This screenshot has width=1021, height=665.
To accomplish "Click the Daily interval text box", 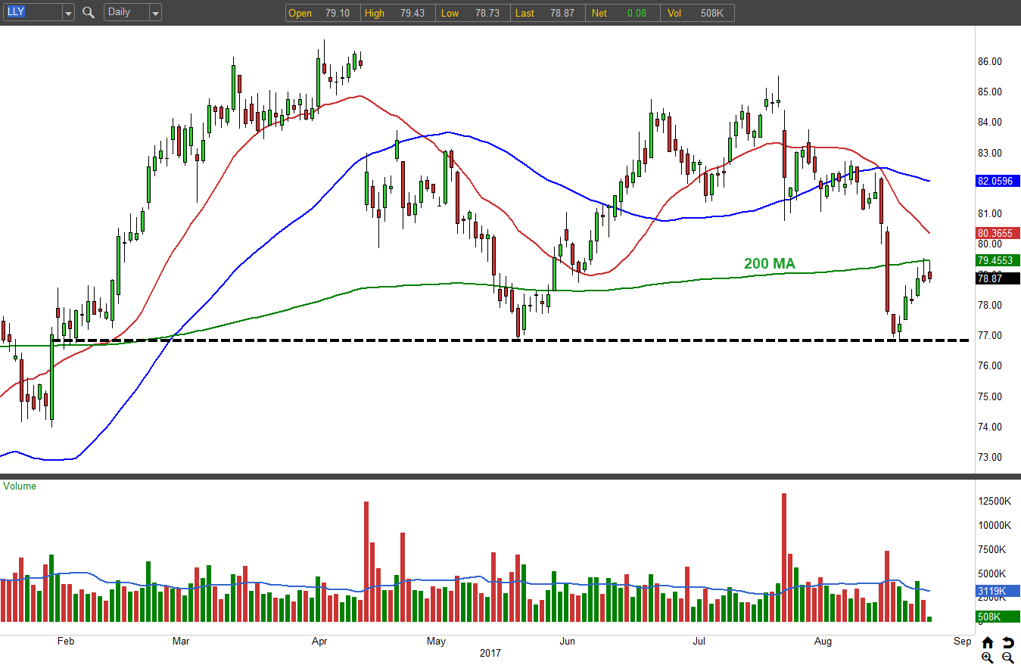I will pos(126,13).
